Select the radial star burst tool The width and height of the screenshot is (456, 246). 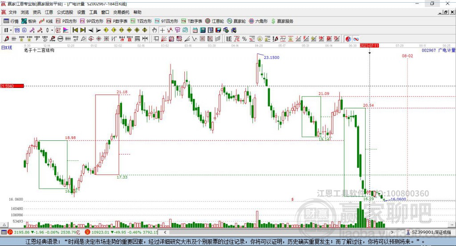pyautogui.click(x=98, y=39)
